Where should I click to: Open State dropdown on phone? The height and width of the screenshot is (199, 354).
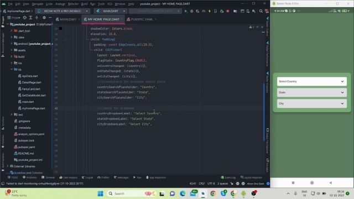pos(312,92)
